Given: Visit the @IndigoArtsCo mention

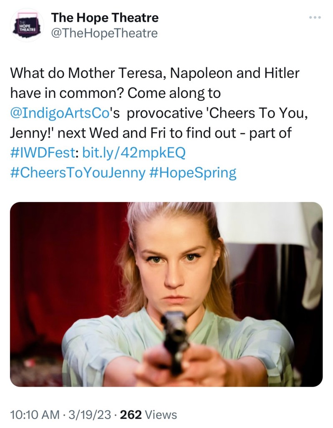Looking at the screenshot, I should [x=59, y=113].
